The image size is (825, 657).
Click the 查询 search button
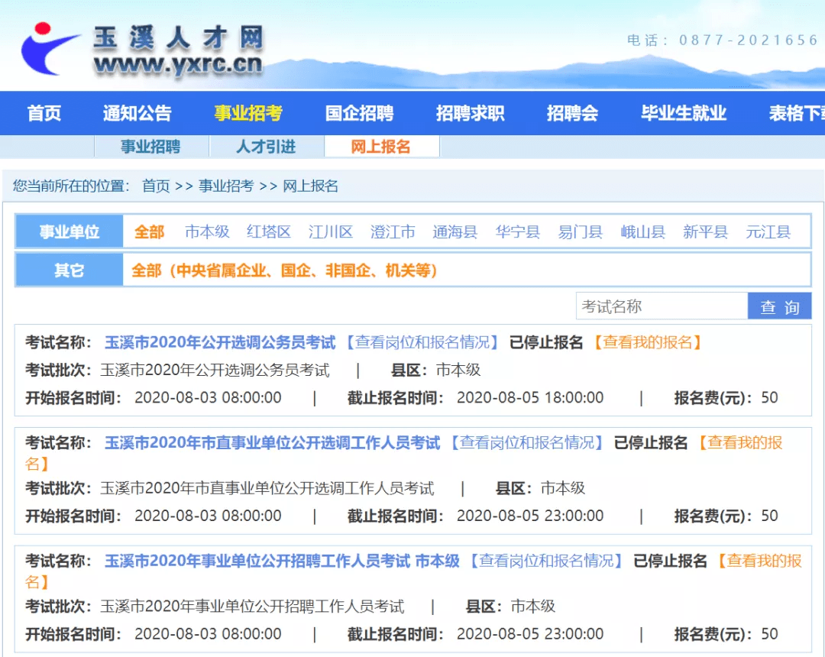(780, 306)
